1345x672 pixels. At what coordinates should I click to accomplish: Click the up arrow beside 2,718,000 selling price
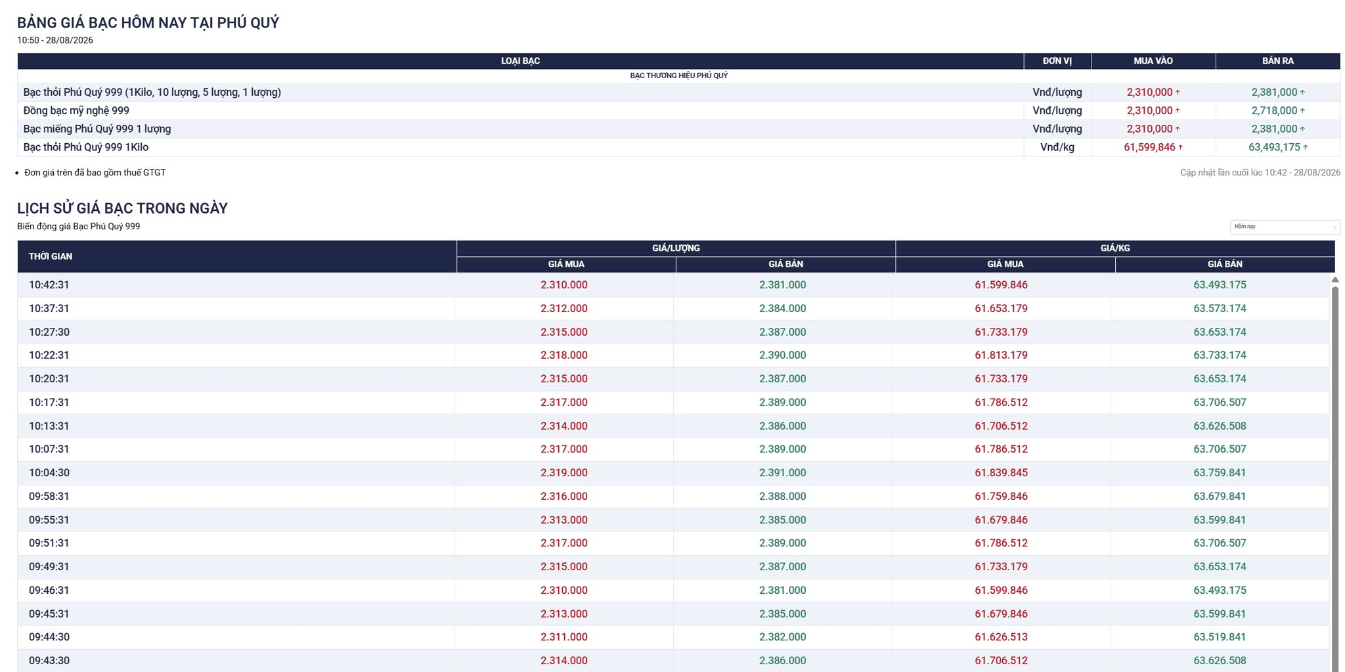tap(1302, 110)
